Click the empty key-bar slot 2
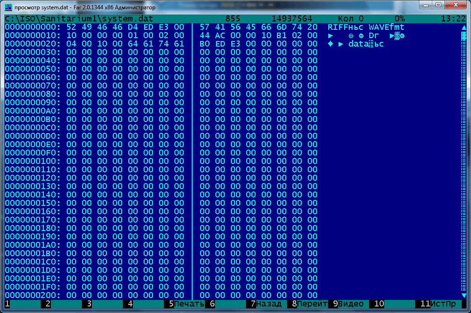Screen dimensions: 471x313 click(x=64, y=304)
